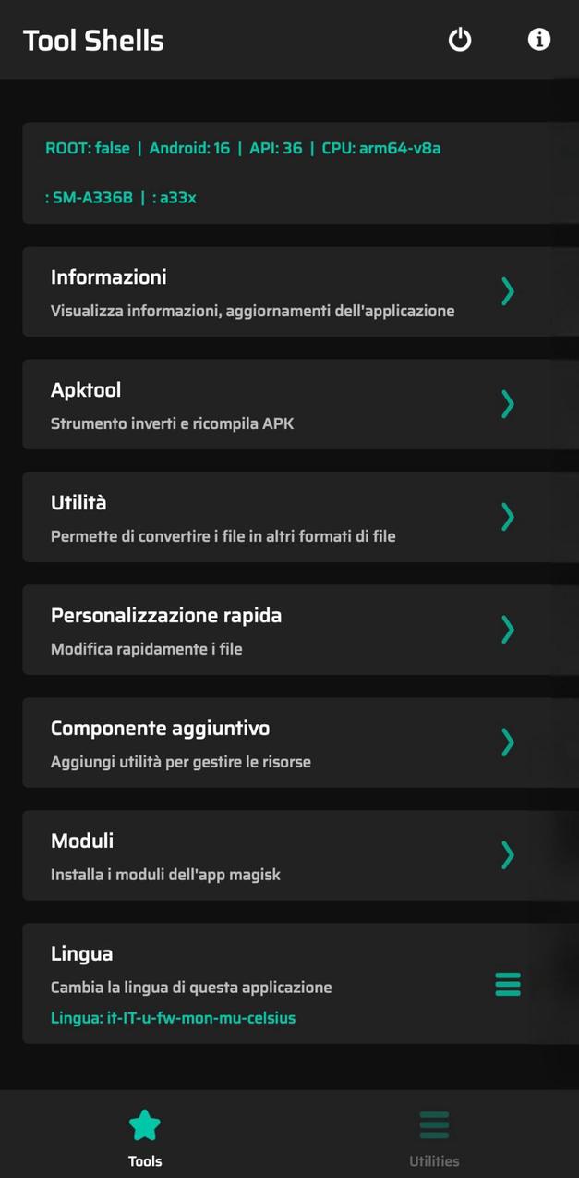Select the Tools star icon in bottom navigation
This screenshot has width=579, height=1178.
coord(144,1124)
